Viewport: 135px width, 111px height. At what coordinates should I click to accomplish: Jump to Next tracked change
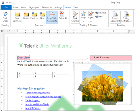pyautogui.click(x=99, y=17)
